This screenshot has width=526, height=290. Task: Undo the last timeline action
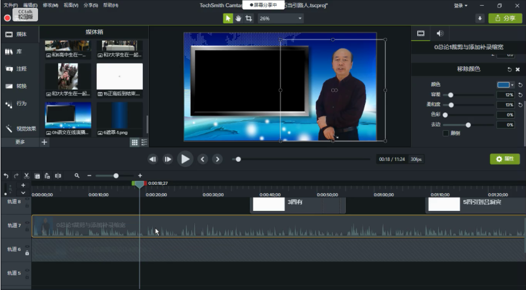[x=6, y=175]
